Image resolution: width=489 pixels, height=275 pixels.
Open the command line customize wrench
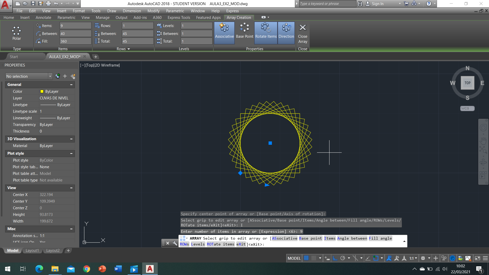(175, 243)
